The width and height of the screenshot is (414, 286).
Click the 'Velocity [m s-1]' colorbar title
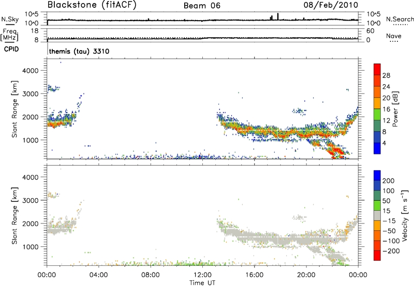coord(405,215)
